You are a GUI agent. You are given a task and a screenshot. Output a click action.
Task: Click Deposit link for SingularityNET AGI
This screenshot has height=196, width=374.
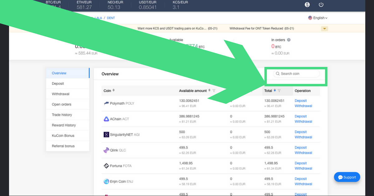[301, 132]
